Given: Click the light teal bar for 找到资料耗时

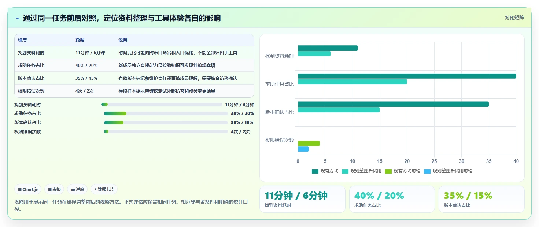Looking at the screenshot, I should pos(314,53).
